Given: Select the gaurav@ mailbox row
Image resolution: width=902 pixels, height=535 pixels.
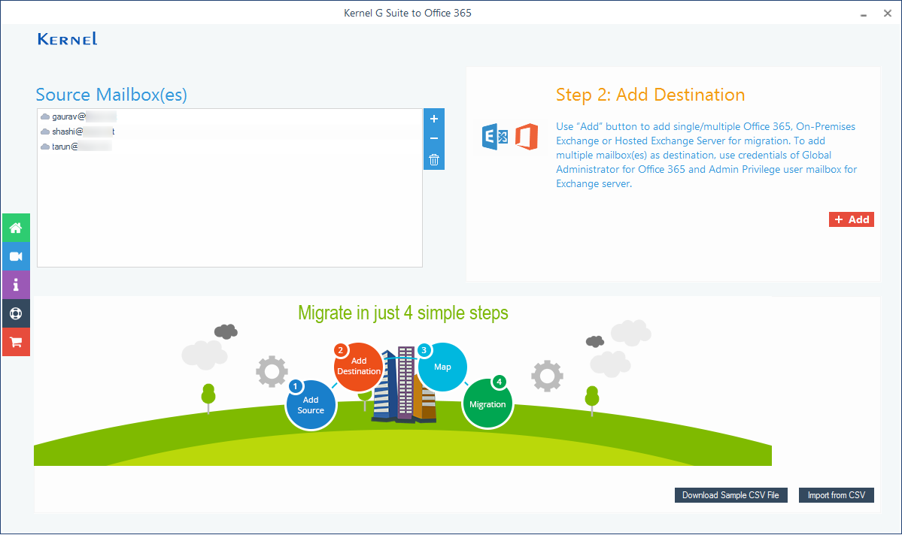Looking at the screenshot, I should pyautogui.click(x=229, y=116).
